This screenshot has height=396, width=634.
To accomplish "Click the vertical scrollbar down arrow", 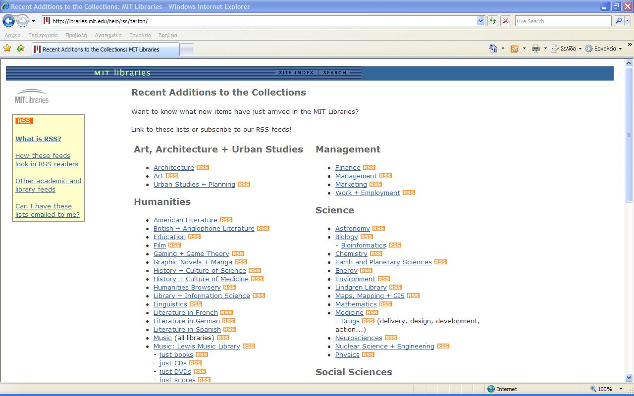I will (630, 377).
